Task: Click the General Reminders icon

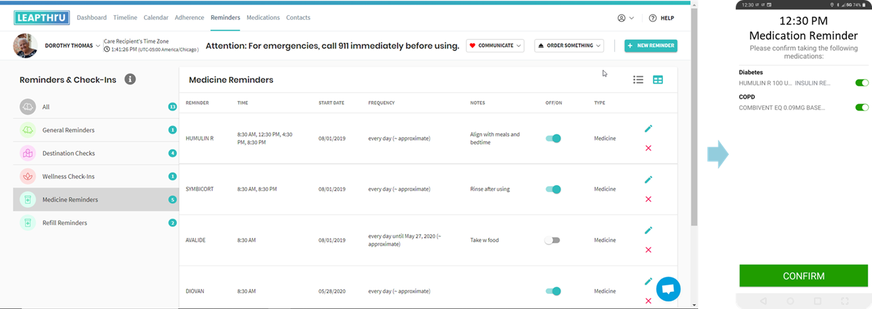Action: click(x=27, y=130)
